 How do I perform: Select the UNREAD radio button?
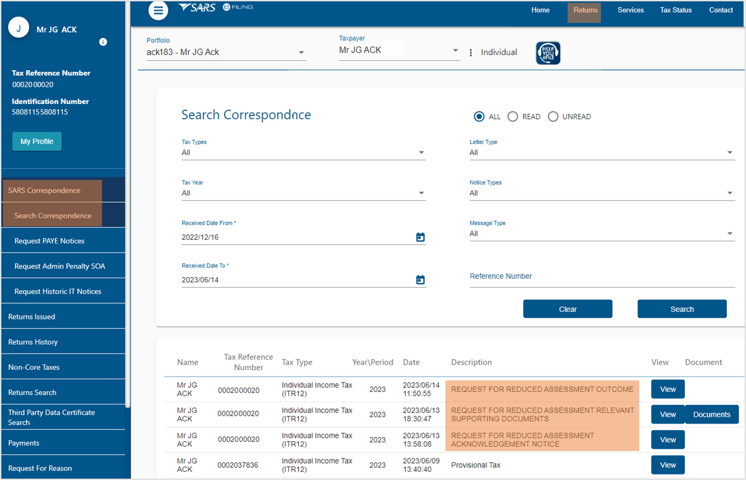553,117
